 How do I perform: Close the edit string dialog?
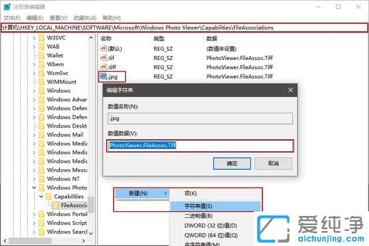click(291, 90)
